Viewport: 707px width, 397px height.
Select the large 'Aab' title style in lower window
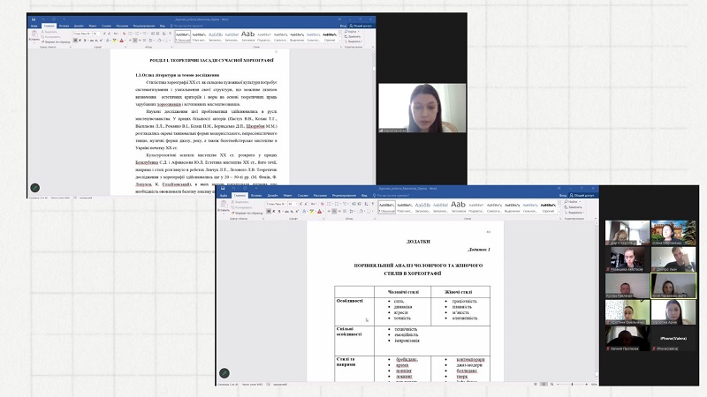[x=458, y=204]
